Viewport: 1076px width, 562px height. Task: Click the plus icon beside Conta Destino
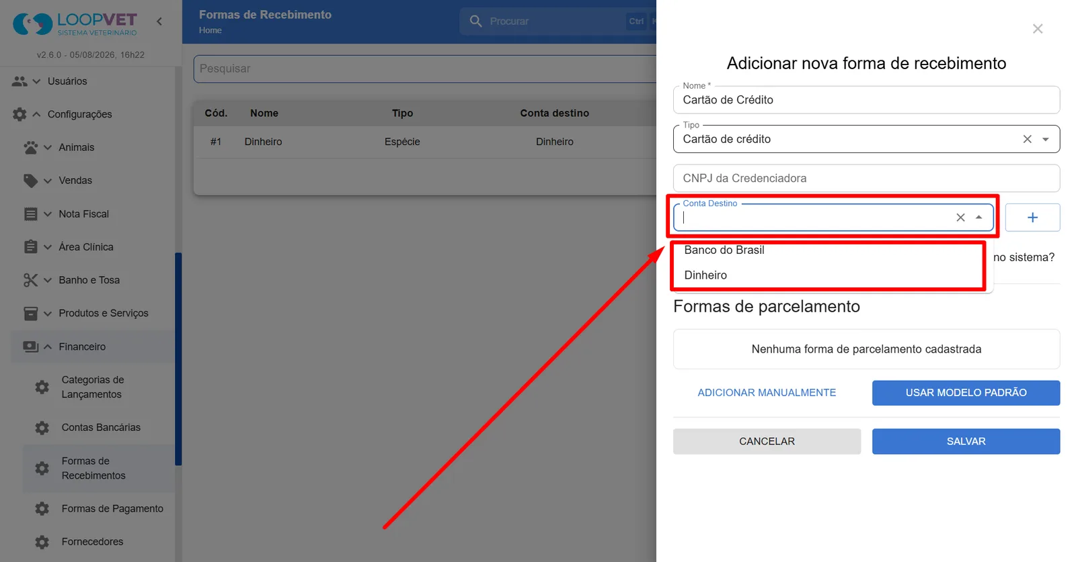pos(1032,218)
